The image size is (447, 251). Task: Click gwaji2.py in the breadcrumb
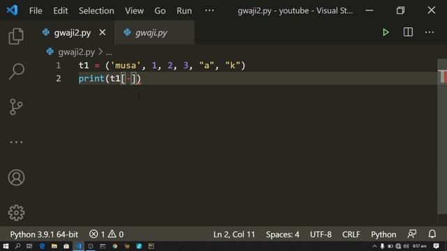point(76,52)
